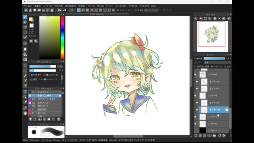Open the 手ぶれ補正 value dropdown
Image resolution: width=254 pixels, height=143 pixels.
pyautogui.click(x=151, y=10)
